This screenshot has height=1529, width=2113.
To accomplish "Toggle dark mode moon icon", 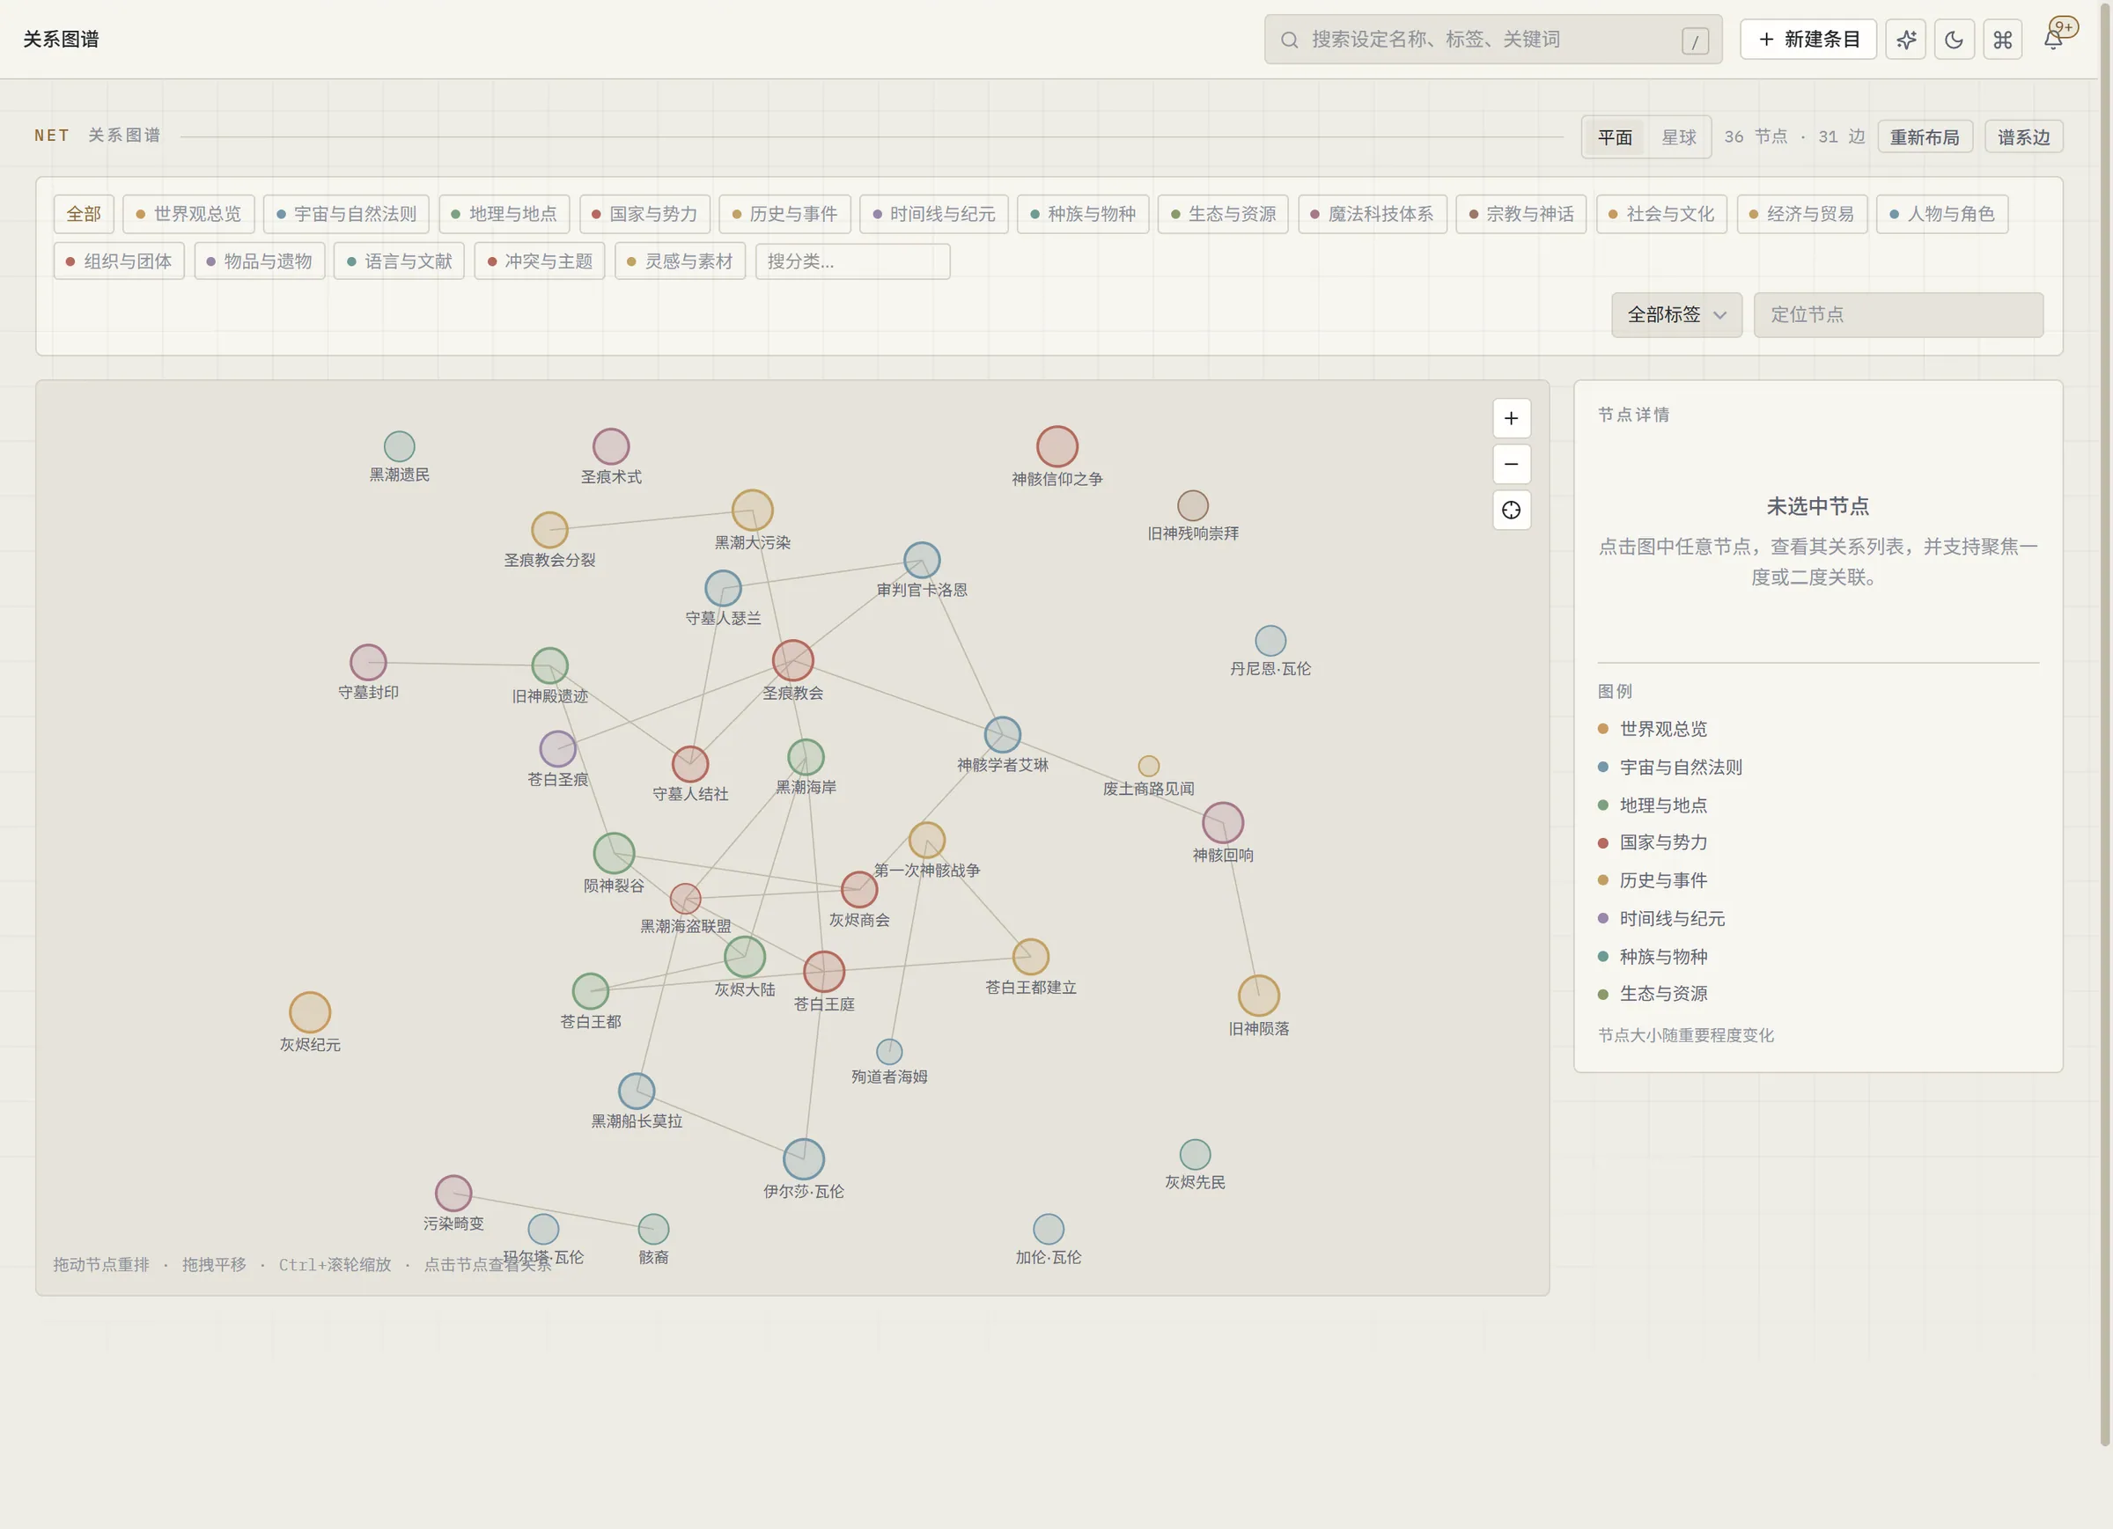I will tap(1954, 39).
